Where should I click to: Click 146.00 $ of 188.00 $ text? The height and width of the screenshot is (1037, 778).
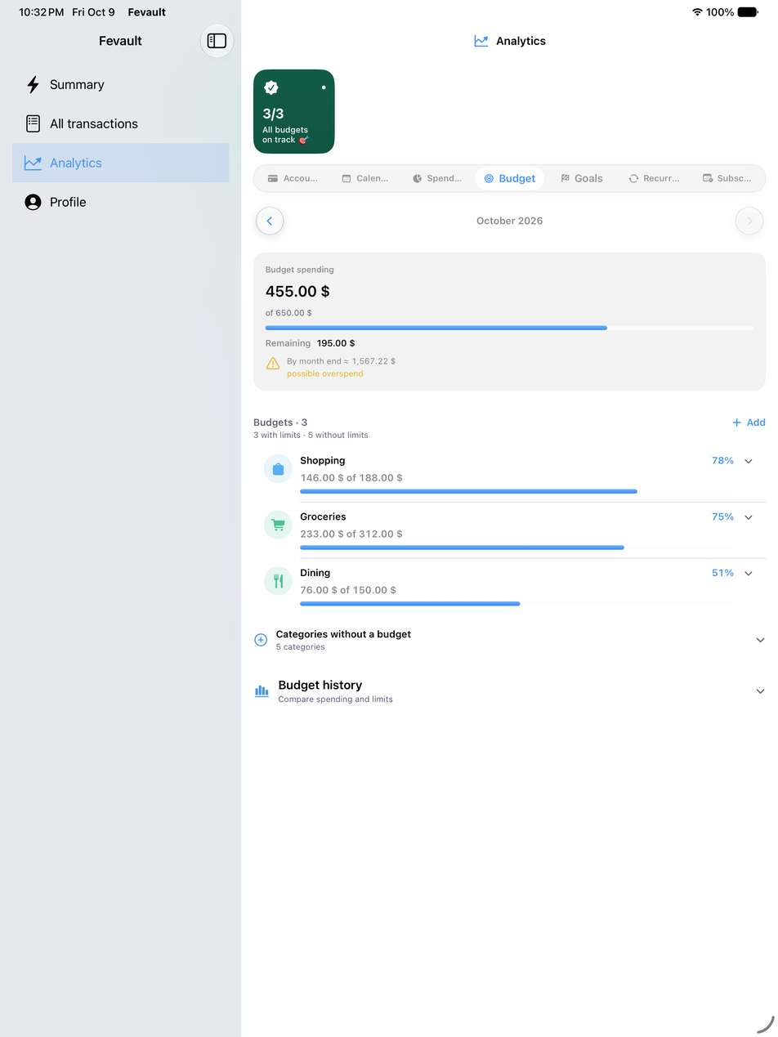(x=351, y=478)
